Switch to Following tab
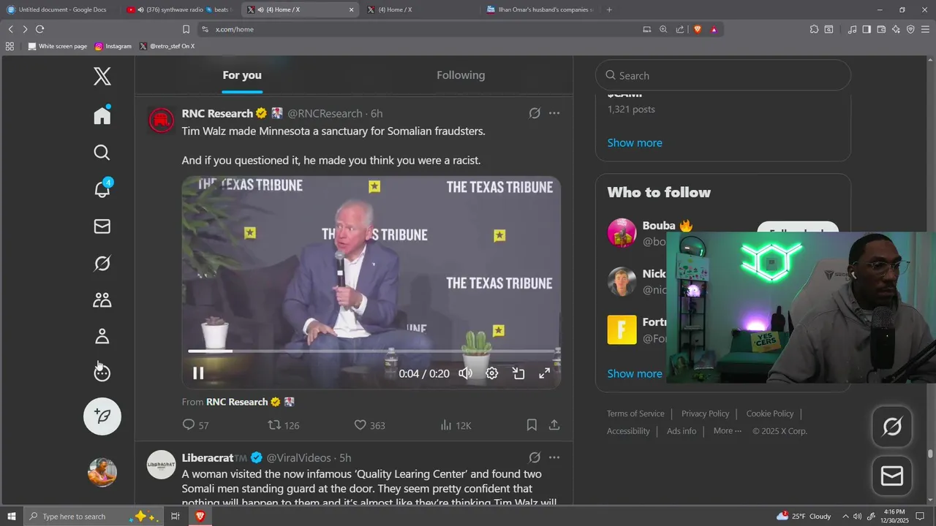The image size is (936, 526). point(461,75)
